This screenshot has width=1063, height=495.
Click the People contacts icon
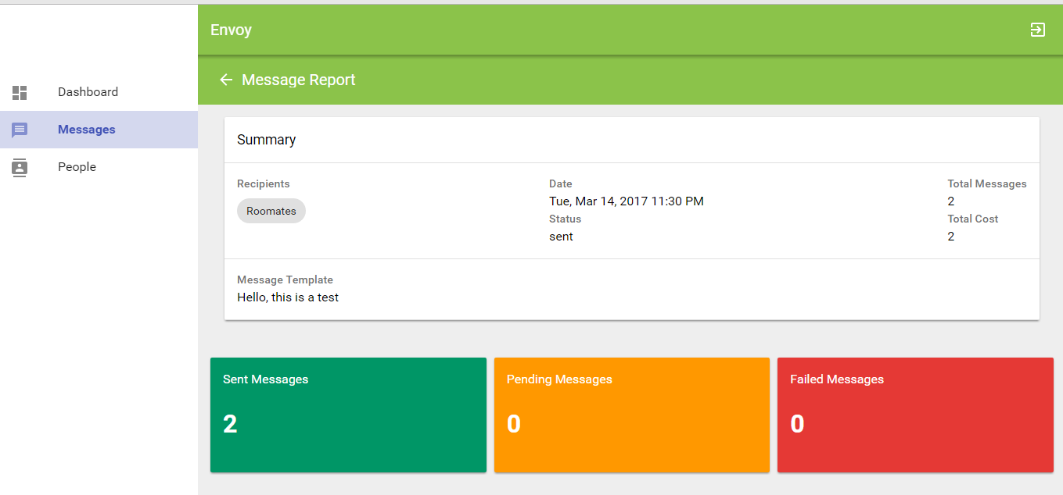point(20,167)
